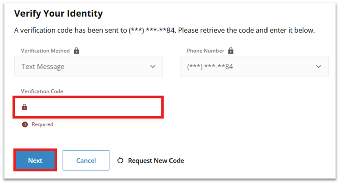Select the Text Message option value
Image resolution: width=340 pixels, height=184 pixels.
click(43, 67)
